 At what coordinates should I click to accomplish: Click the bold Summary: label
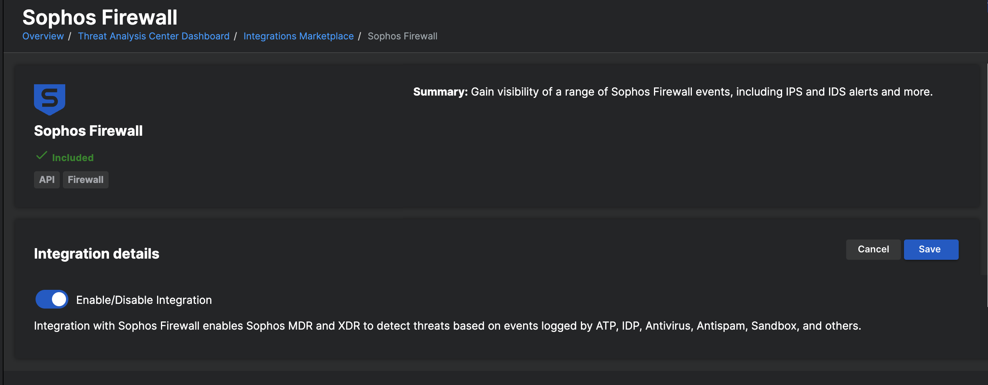coord(440,92)
